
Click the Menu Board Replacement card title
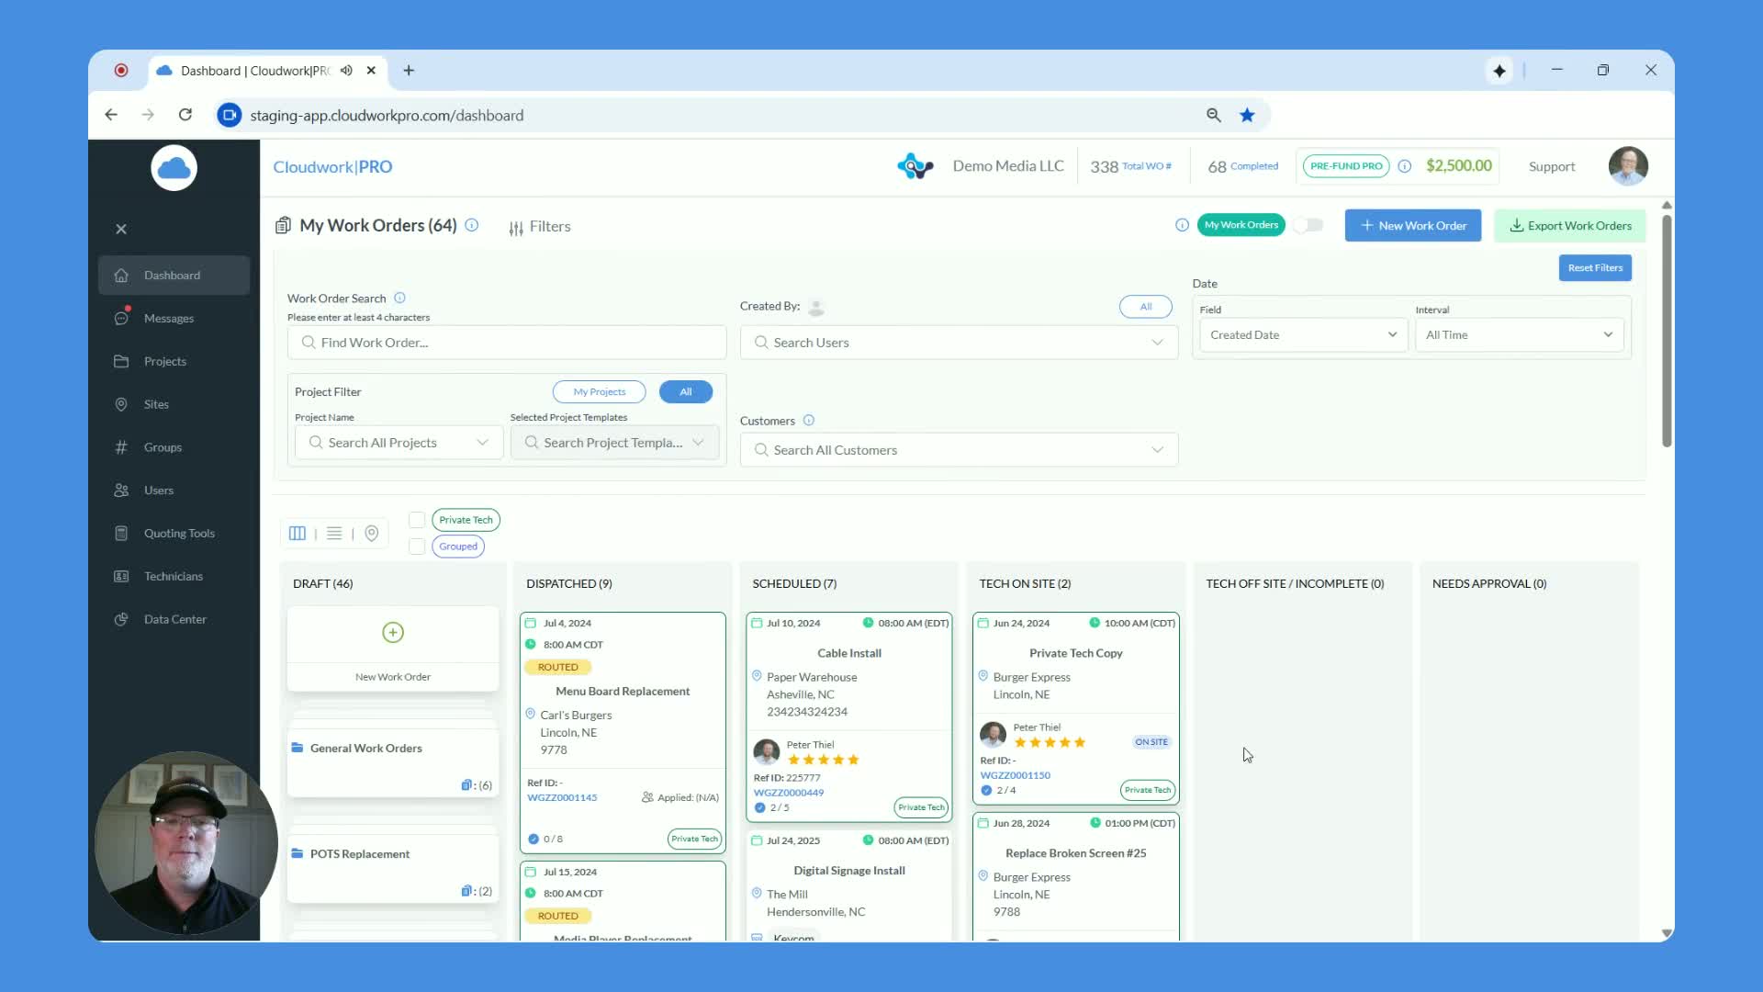click(x=623, y=692)
